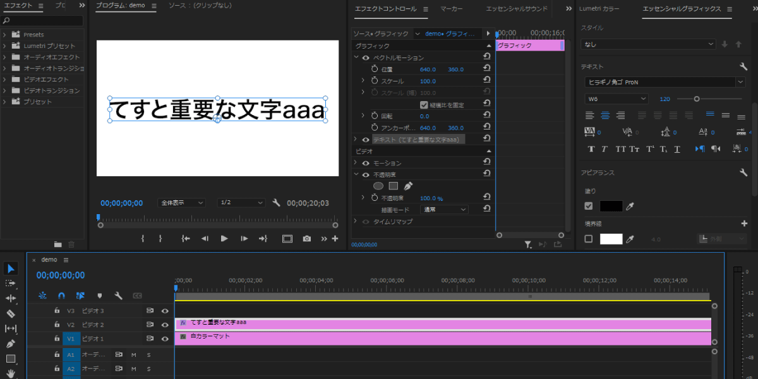Toggle the timeline Snap magnet icon
This screenshot has height=379, width=758.
coord(61,295)
